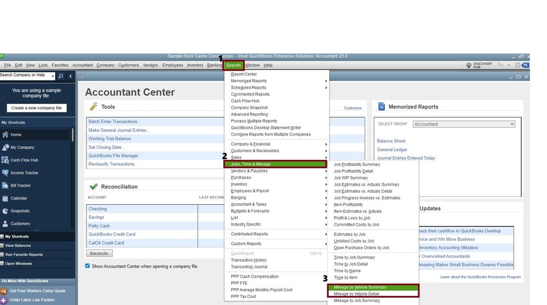Image resolution: width=547 pixels, height=305 pixels.
Task: Click Create a new company file button
Action: [36, 108]
